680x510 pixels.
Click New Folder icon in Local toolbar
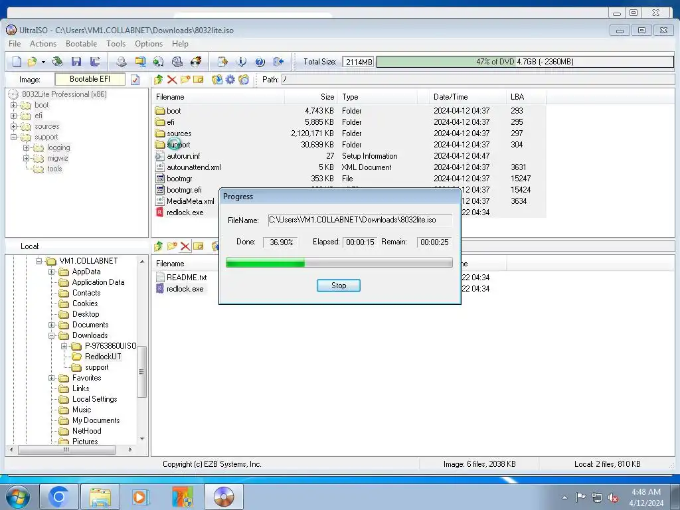[172, 246]
